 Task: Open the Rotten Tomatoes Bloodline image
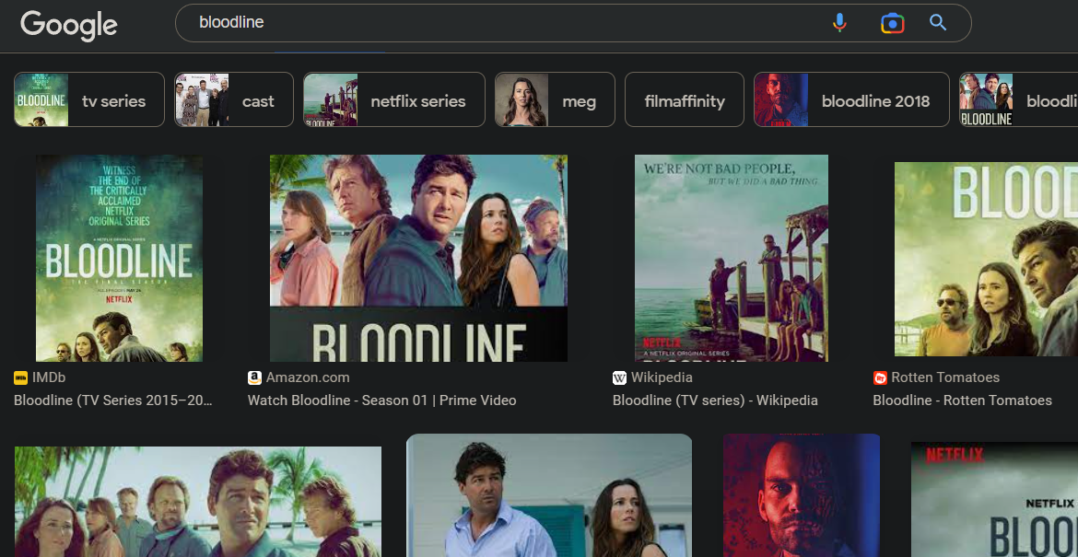pos(986,259)
